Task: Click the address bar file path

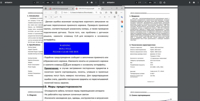Action: [82, 12]
